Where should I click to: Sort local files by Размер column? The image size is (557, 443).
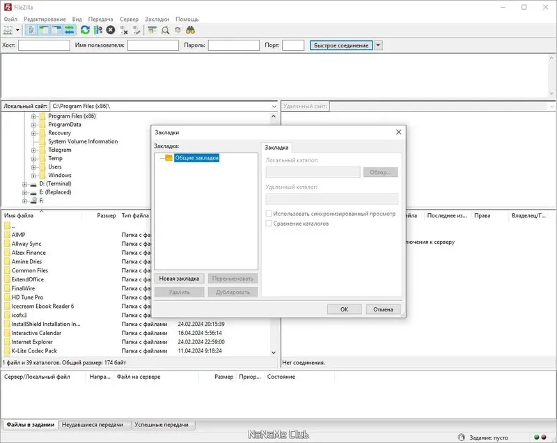(107, 216)
